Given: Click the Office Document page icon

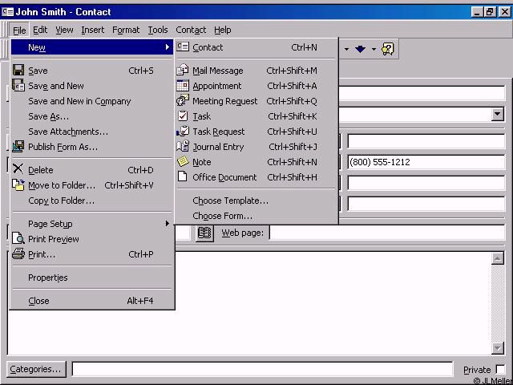Looking at the screenshot, I should pyautogui.click(x=183, y=176).
